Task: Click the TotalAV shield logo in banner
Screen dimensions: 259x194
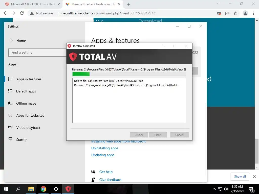Action: (73, 57)
